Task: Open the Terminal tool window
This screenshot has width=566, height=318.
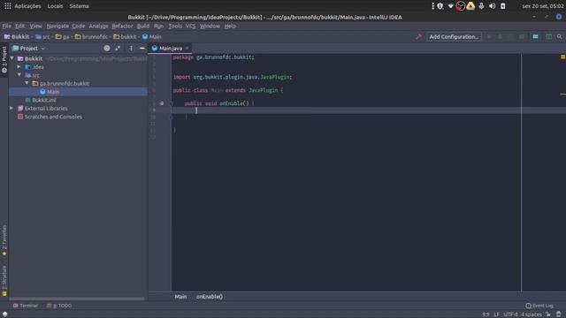Action: (x=26, y=306)
